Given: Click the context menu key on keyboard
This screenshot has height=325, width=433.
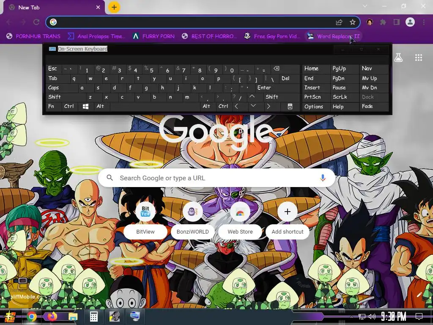Looking at the screenshot, I should tap(290, 106).
